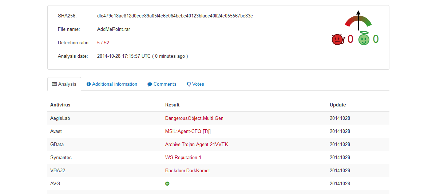Image resolution: width=428 pixels, height=194 pixels.
Task: Click the Analysis date: label
Action: tap(73, 56)
